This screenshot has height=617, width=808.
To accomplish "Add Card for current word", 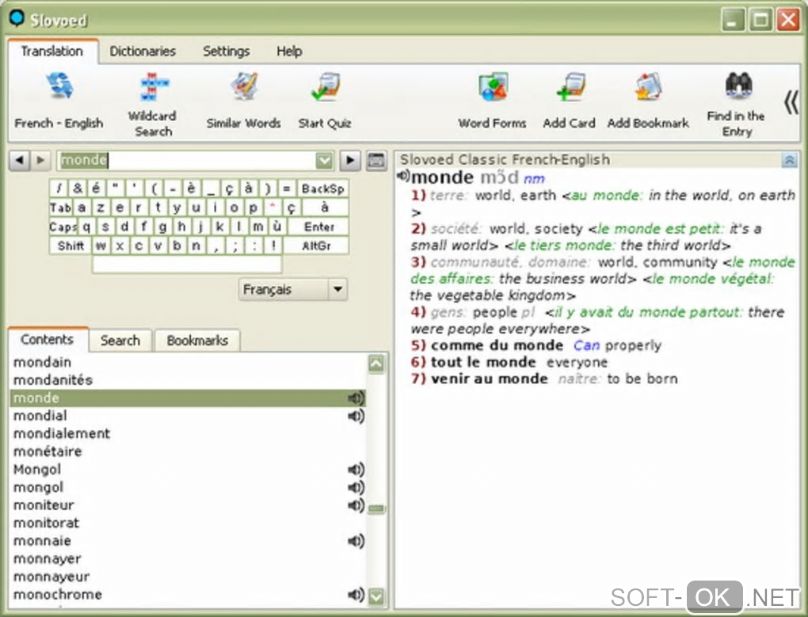I will (569, 101).
